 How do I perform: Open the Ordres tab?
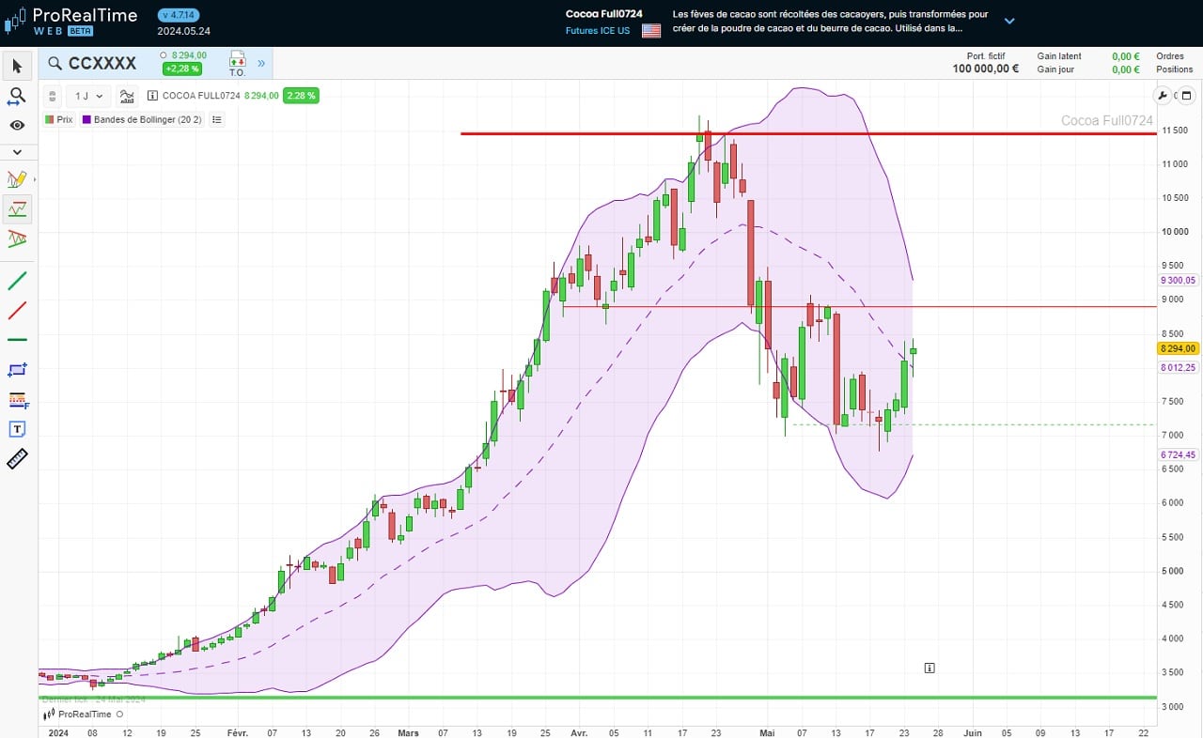click(x=1170, y=56)
